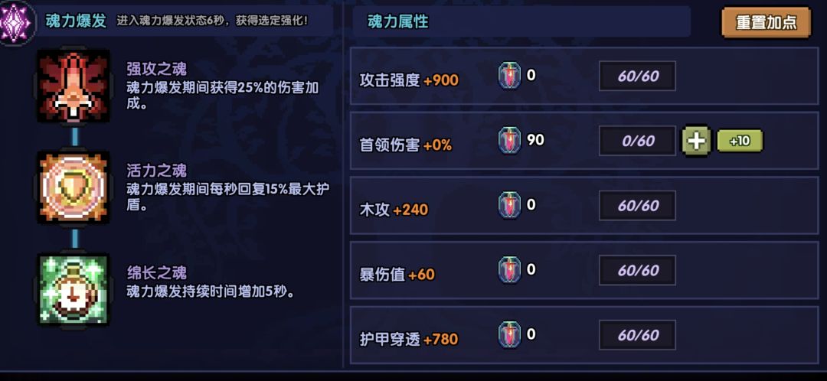
Task: Click the soul gem icon beside 暴伤值
Action: [x=509, y=270]
